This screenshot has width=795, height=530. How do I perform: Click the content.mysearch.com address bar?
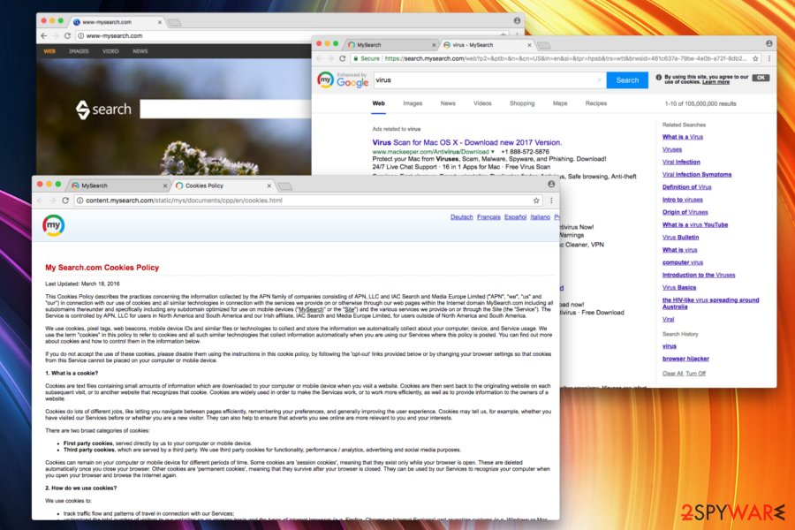tap(308, 201)
